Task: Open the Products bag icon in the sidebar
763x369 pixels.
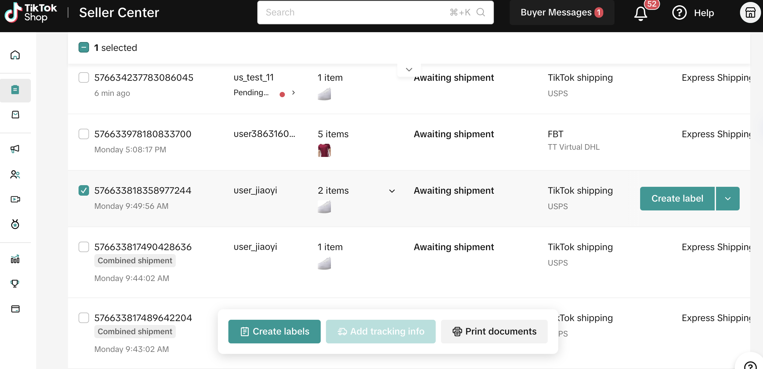Action: click(15, 115)
